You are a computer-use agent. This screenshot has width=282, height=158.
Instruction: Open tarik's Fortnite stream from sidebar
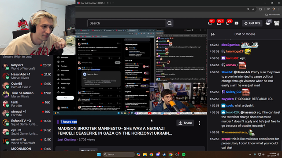click(x=26, y=104)
